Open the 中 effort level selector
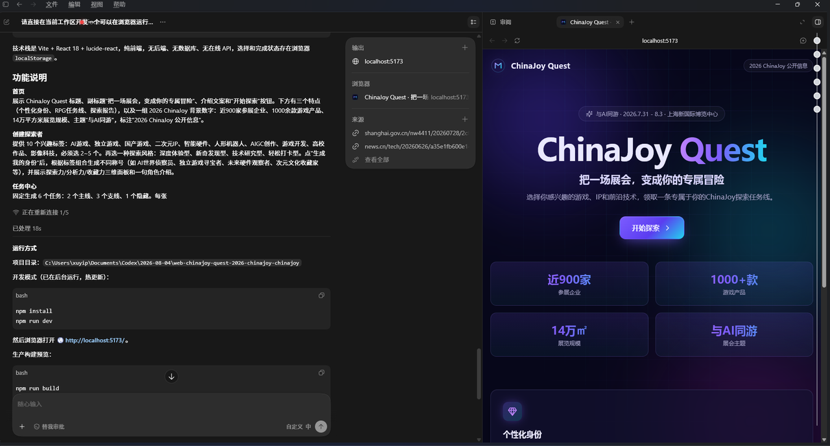The height and width of the screenshot is (446, 830). [308, 427]
